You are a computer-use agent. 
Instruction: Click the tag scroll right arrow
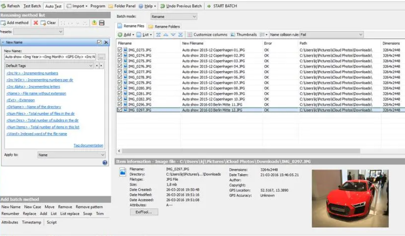[101, 66]
